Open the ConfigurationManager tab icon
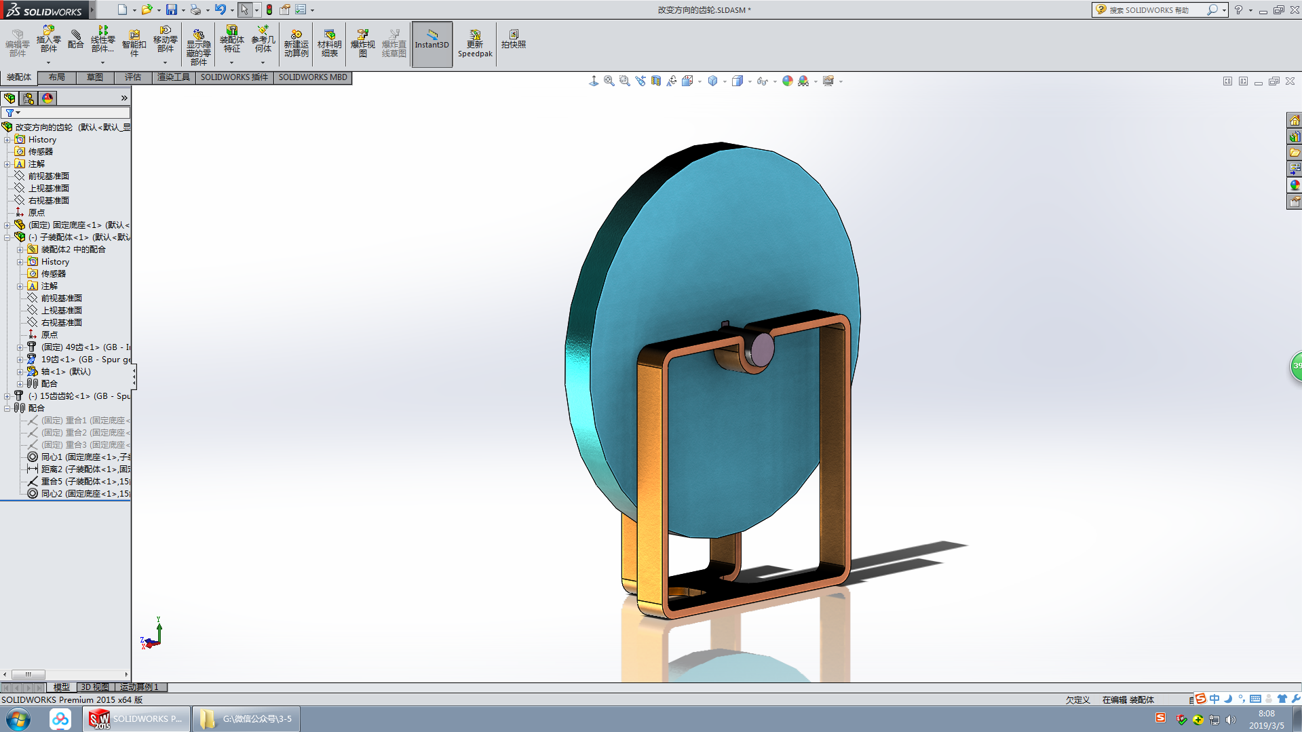Image resolution: width=1302 pixels, height=732 pixels. pyautogui.click(x=28, y=98)
